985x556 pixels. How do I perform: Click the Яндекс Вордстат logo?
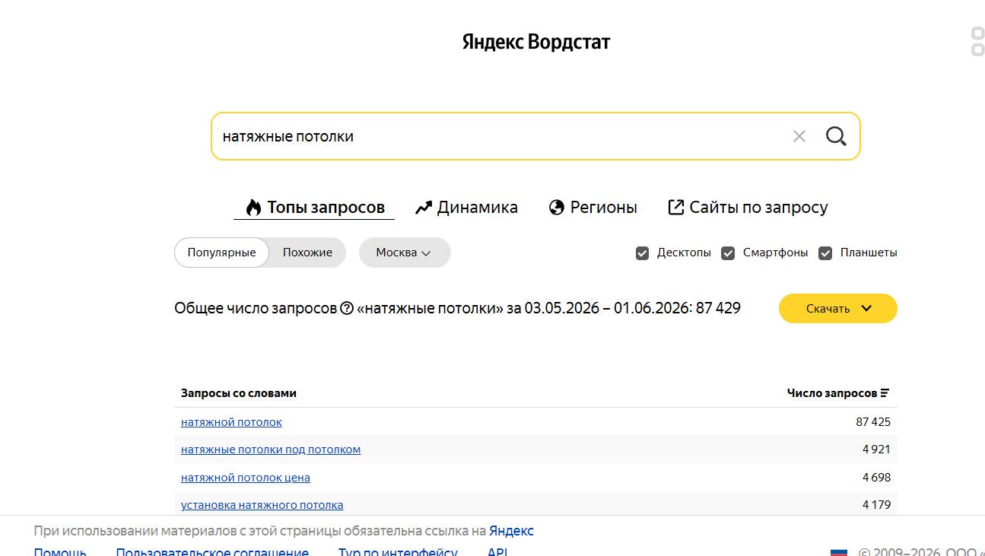click(536, 42)
